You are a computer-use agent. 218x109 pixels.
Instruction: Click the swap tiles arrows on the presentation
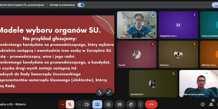click(100, 92)
